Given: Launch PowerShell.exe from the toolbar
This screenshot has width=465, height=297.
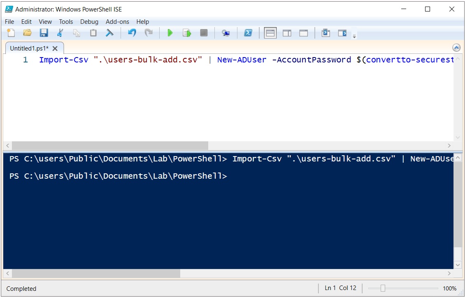Looking at the screenshot, I should pos(248,33).
